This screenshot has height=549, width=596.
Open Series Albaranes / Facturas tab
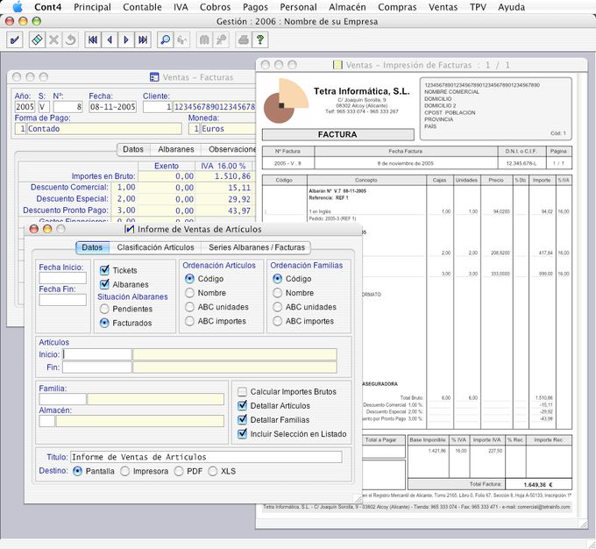(255, 247)
